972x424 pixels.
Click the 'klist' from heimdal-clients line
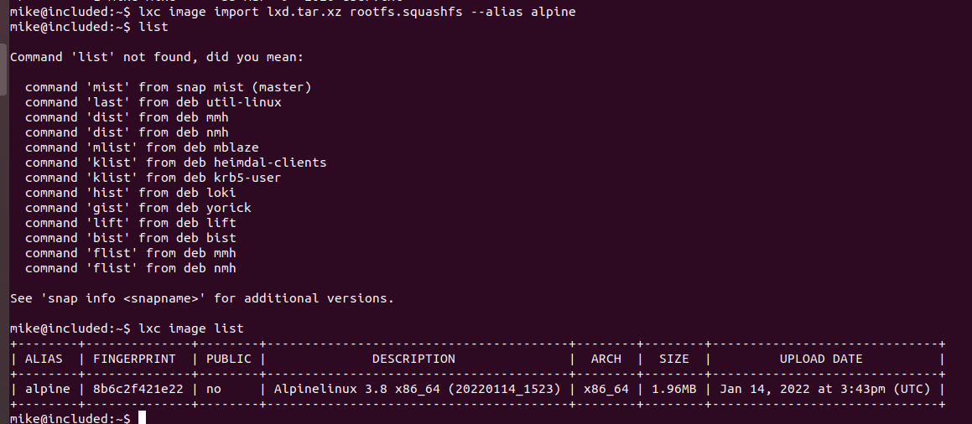point(175,163)
